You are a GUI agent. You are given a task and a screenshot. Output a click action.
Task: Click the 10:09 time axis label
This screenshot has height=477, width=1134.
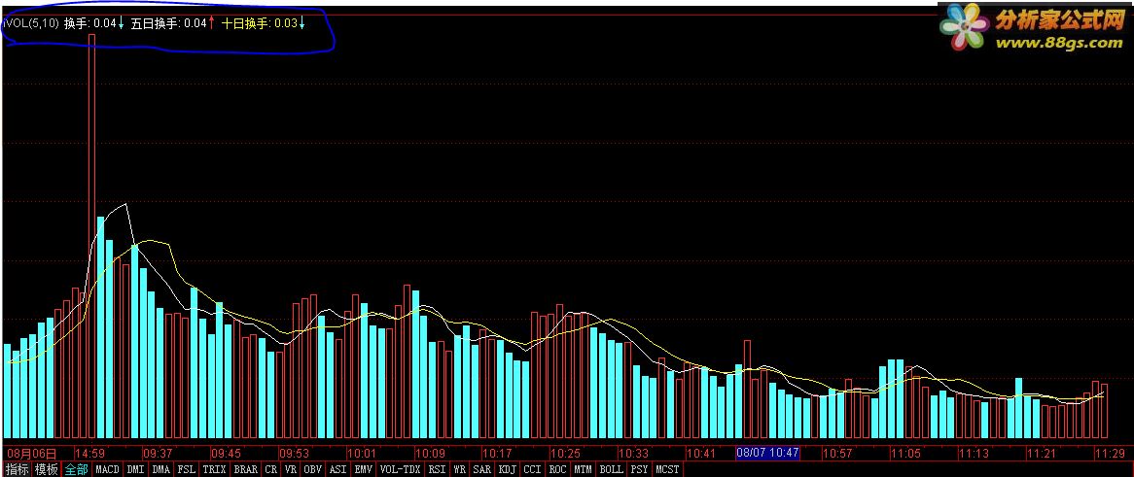430,453
